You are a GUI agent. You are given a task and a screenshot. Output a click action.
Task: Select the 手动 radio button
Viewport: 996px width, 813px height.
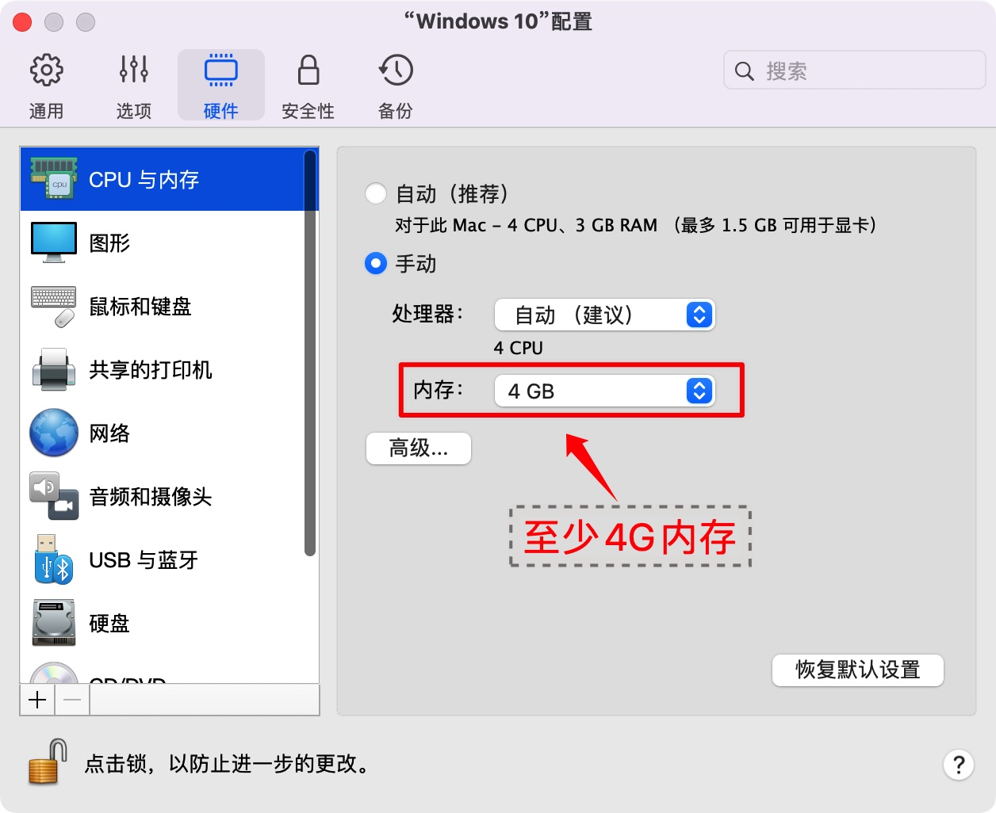tap(376, 263)
